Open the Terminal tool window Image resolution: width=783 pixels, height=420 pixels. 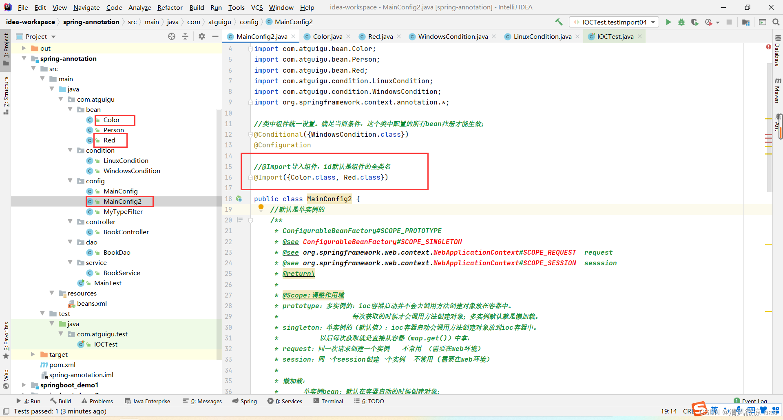328,401
